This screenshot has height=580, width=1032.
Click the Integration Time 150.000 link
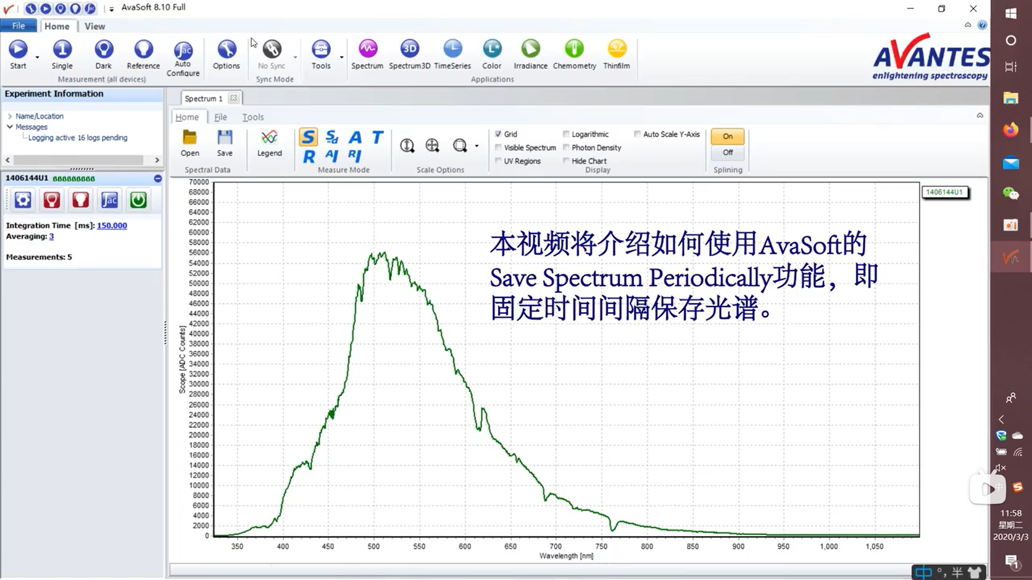[x=111, y=225]
